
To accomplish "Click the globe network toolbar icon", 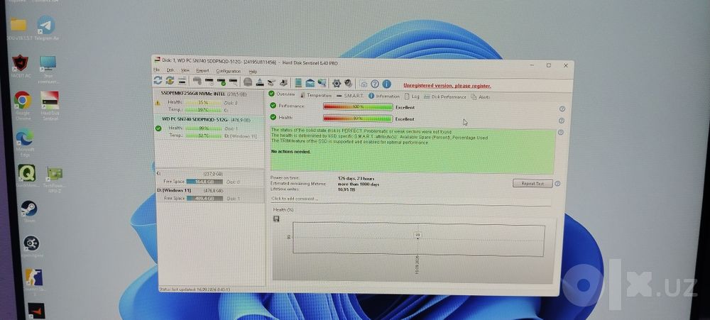I will click(x=322, y=83).
